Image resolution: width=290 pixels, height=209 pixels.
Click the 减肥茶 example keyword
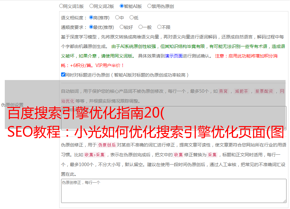pos(241,91)
